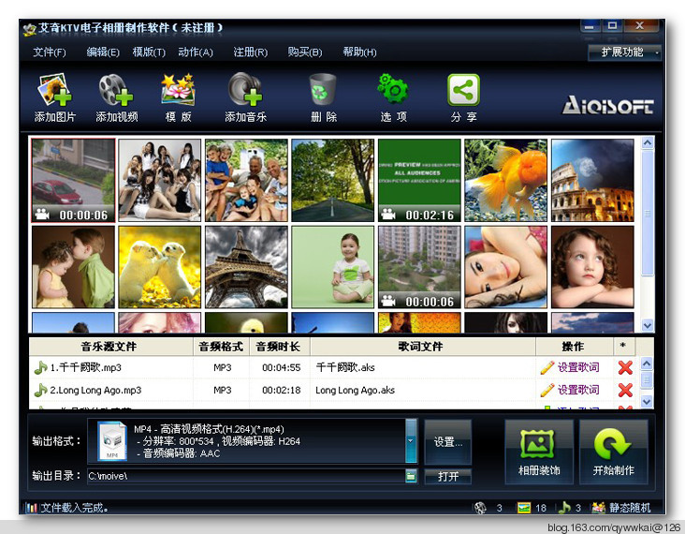Select the two white puppies thumbnail

pyautogui.click(x=160, y=267)
